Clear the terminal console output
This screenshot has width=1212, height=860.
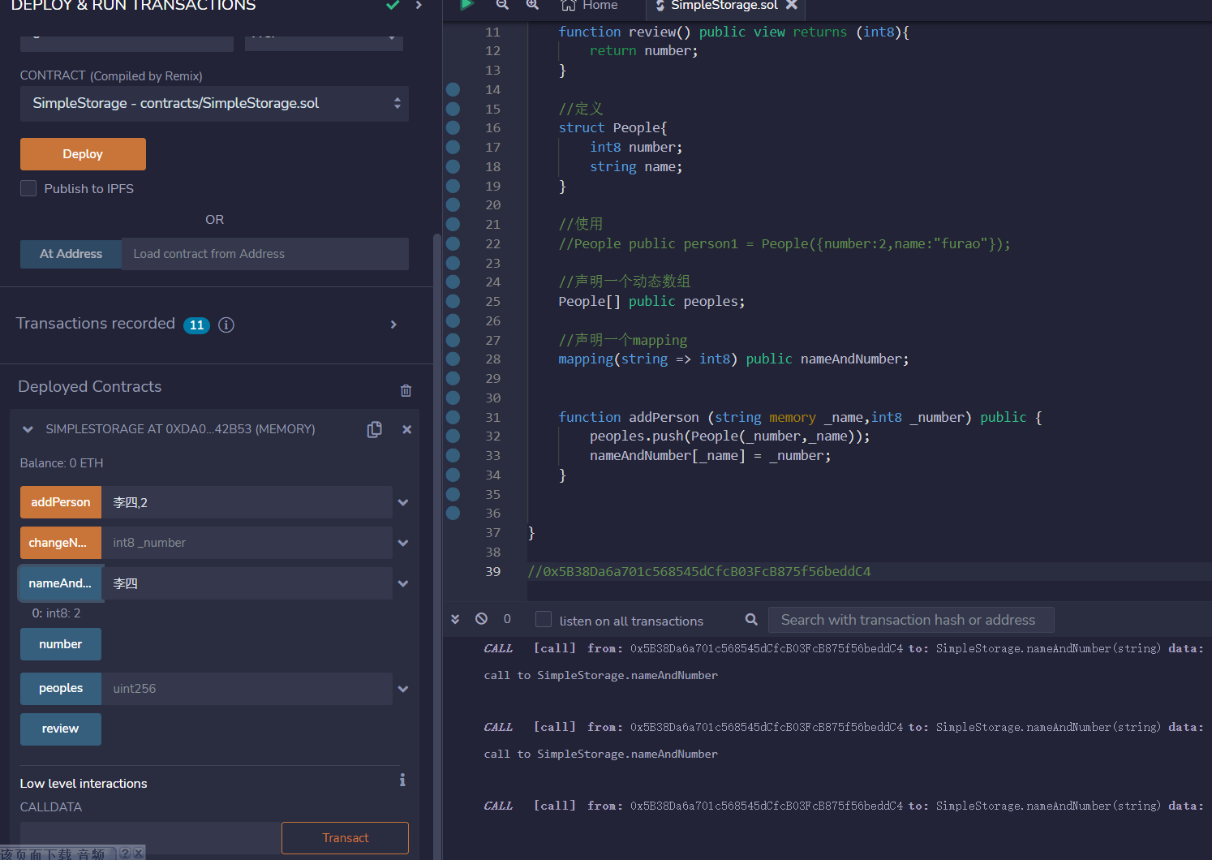coord(481,619)
